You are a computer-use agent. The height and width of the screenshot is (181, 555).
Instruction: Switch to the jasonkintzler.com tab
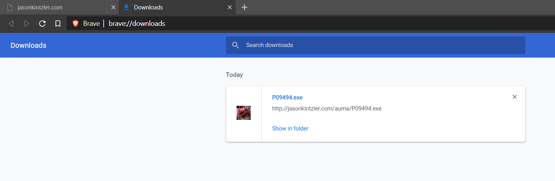[x=59, y=7]
